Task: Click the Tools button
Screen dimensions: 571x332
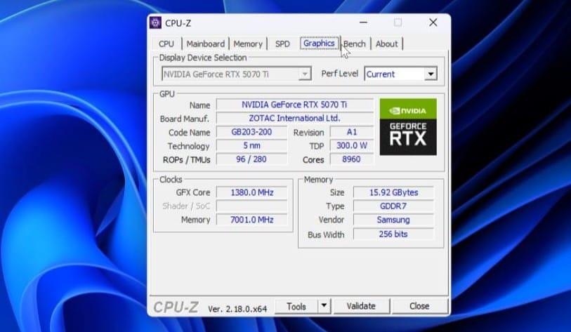Action: point(296,307)
